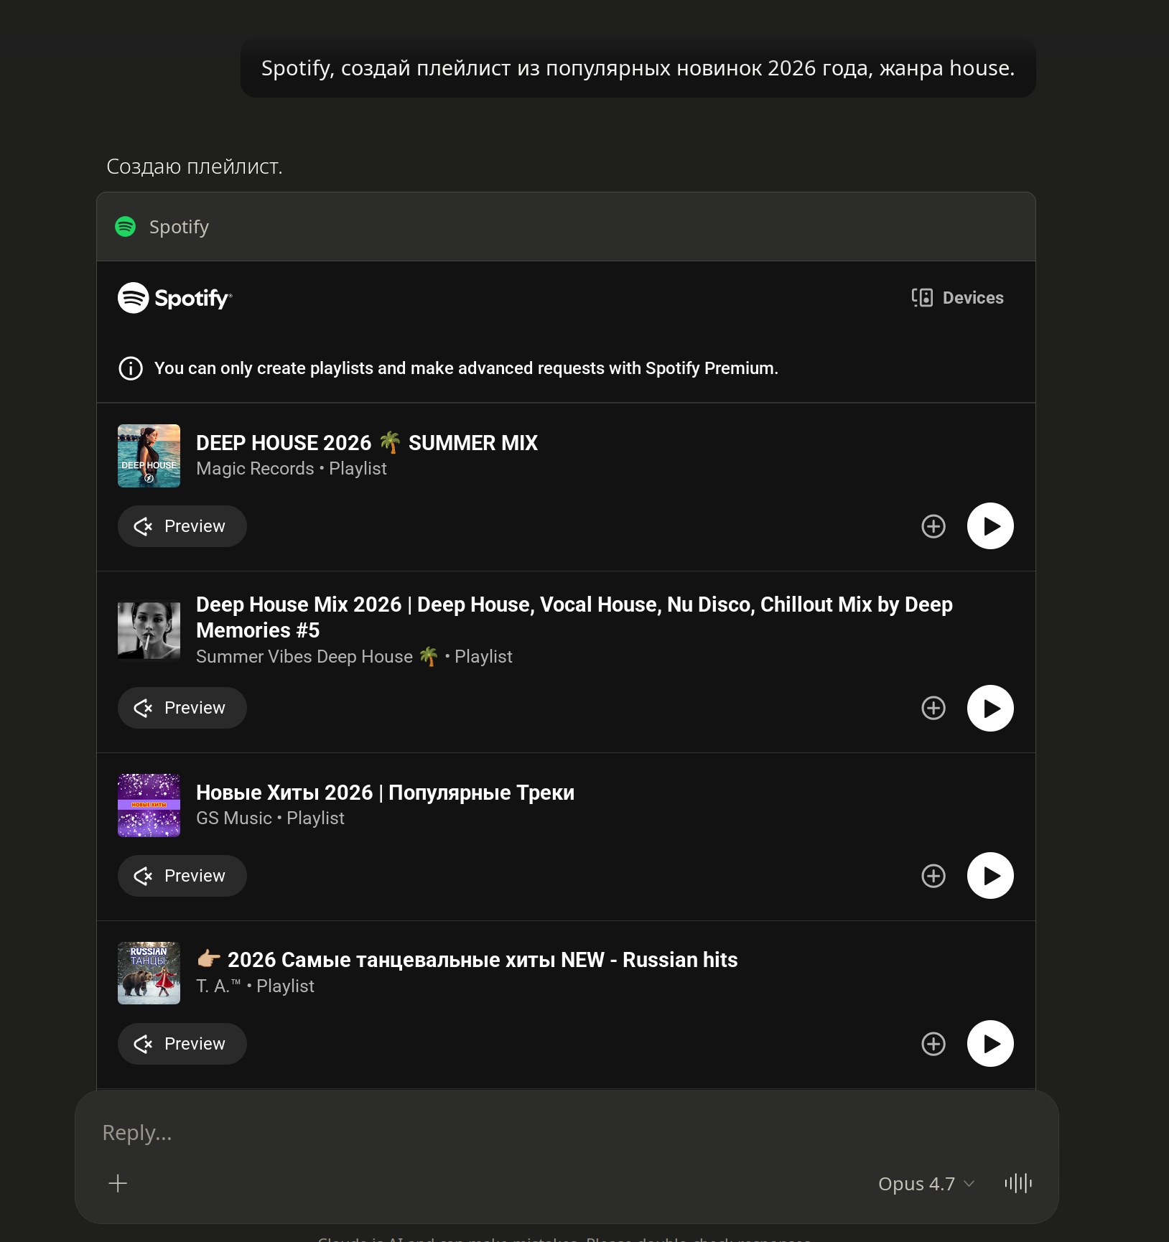Viewport: 1169px width, 1242px height.
Task: Preview the DEEP HOUSE 2026 SUMMER MIX playlist
Action: click(182, 526)
